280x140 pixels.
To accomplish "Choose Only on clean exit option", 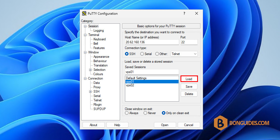I will pyautogui.click(x=164, y=113).
